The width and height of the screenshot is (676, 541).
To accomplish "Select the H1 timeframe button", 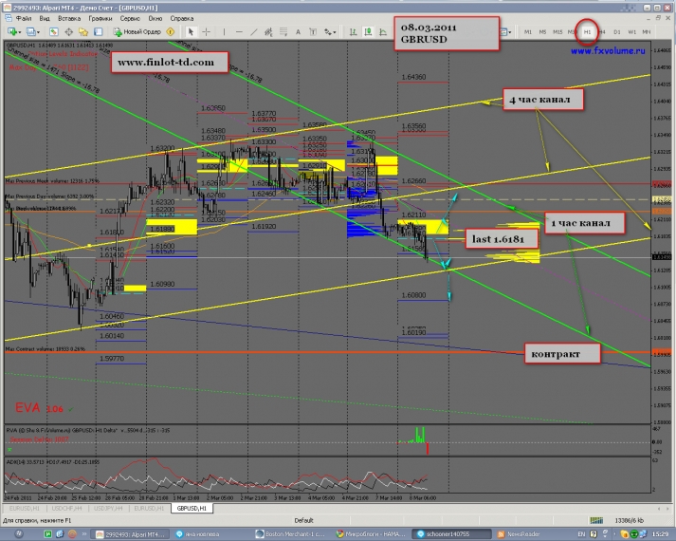I will pos(587,32).
